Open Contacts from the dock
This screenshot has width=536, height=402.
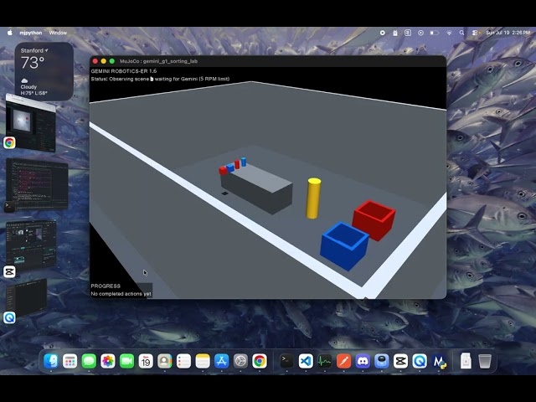pyautogui.click(x=165, y=361)
